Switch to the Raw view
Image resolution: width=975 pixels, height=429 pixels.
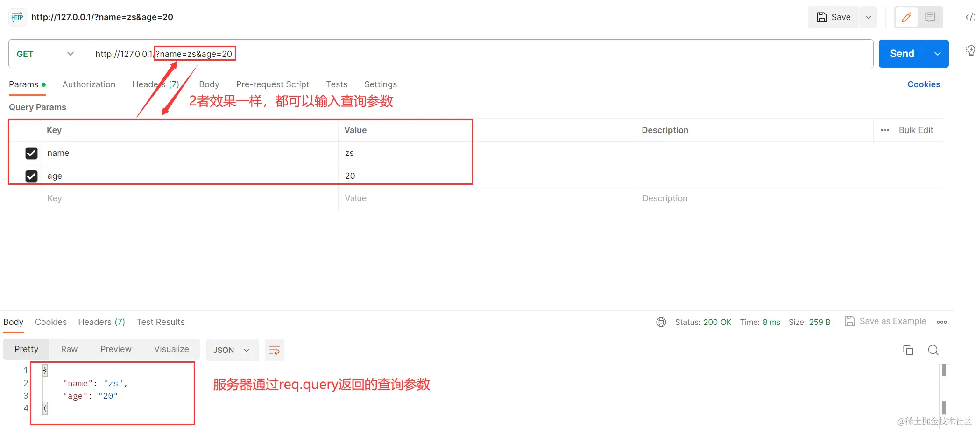coord(69,349)
